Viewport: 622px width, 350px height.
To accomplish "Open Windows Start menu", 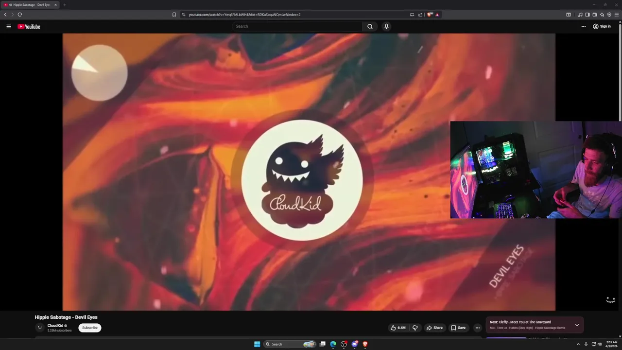I will coord(257,344).
